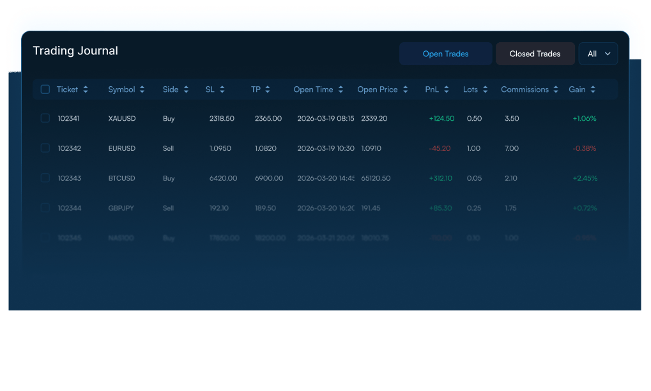This screenshot has height=391, width=651.
Task: Sort by TP column arrows
Action: point(268,89)
